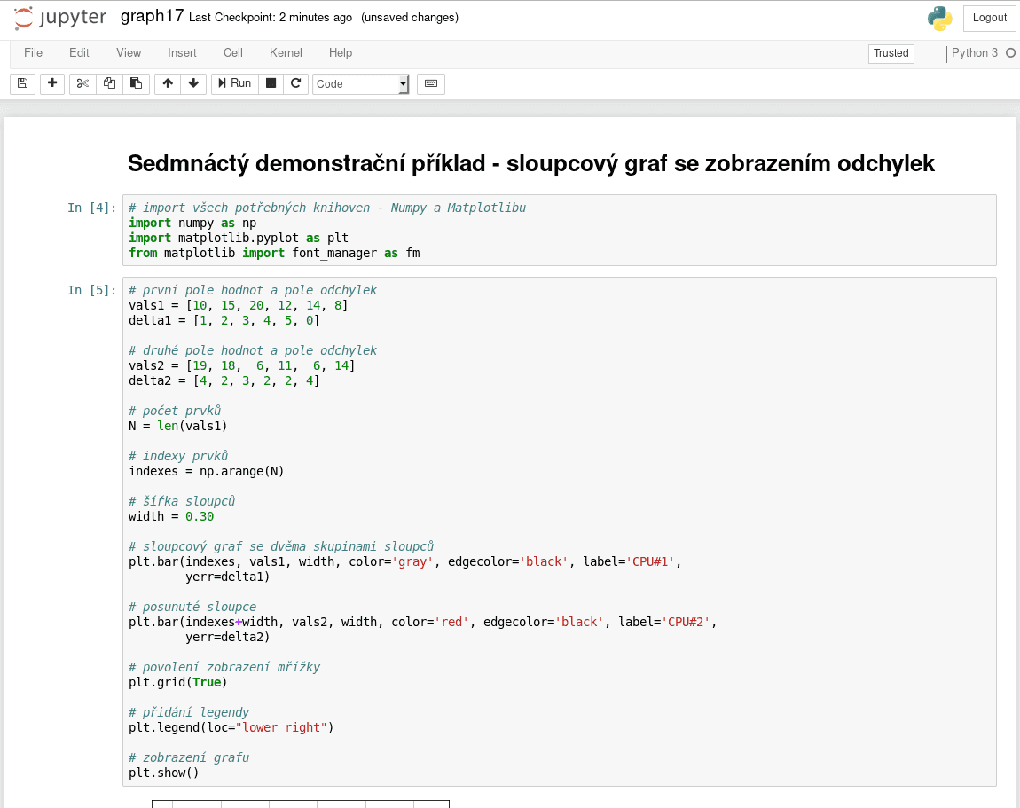The image size is (1020, 808).
Task: Click the indexes = np.arange(N) line
Action: point(206,471)
